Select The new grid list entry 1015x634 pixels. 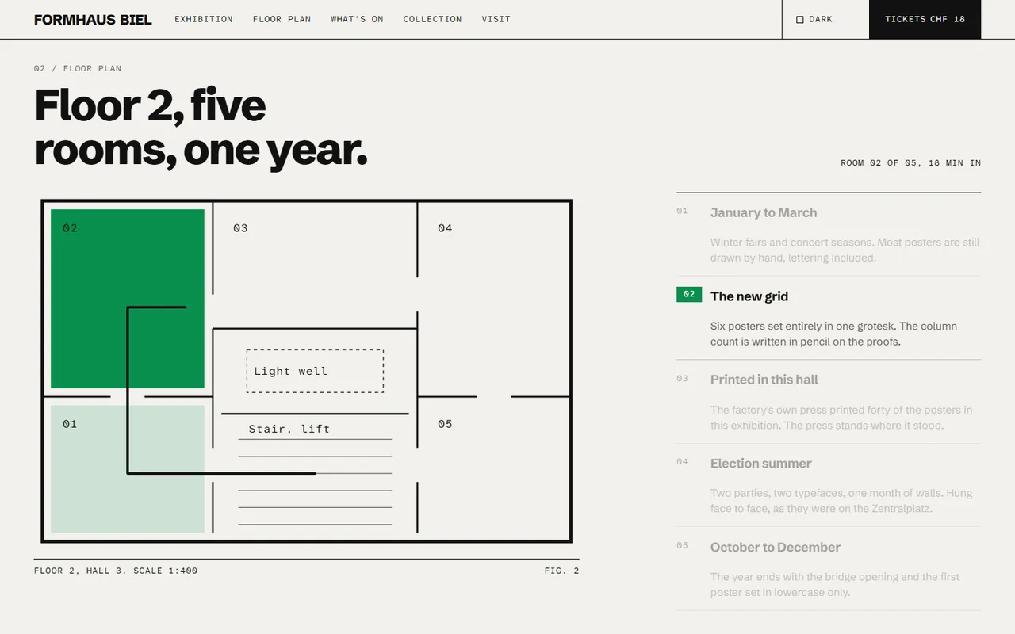click(829, 318)
